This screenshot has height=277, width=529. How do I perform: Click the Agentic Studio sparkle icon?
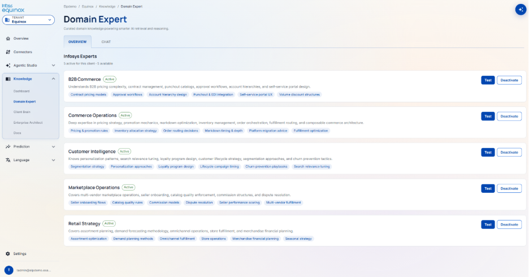coord(8,66)
